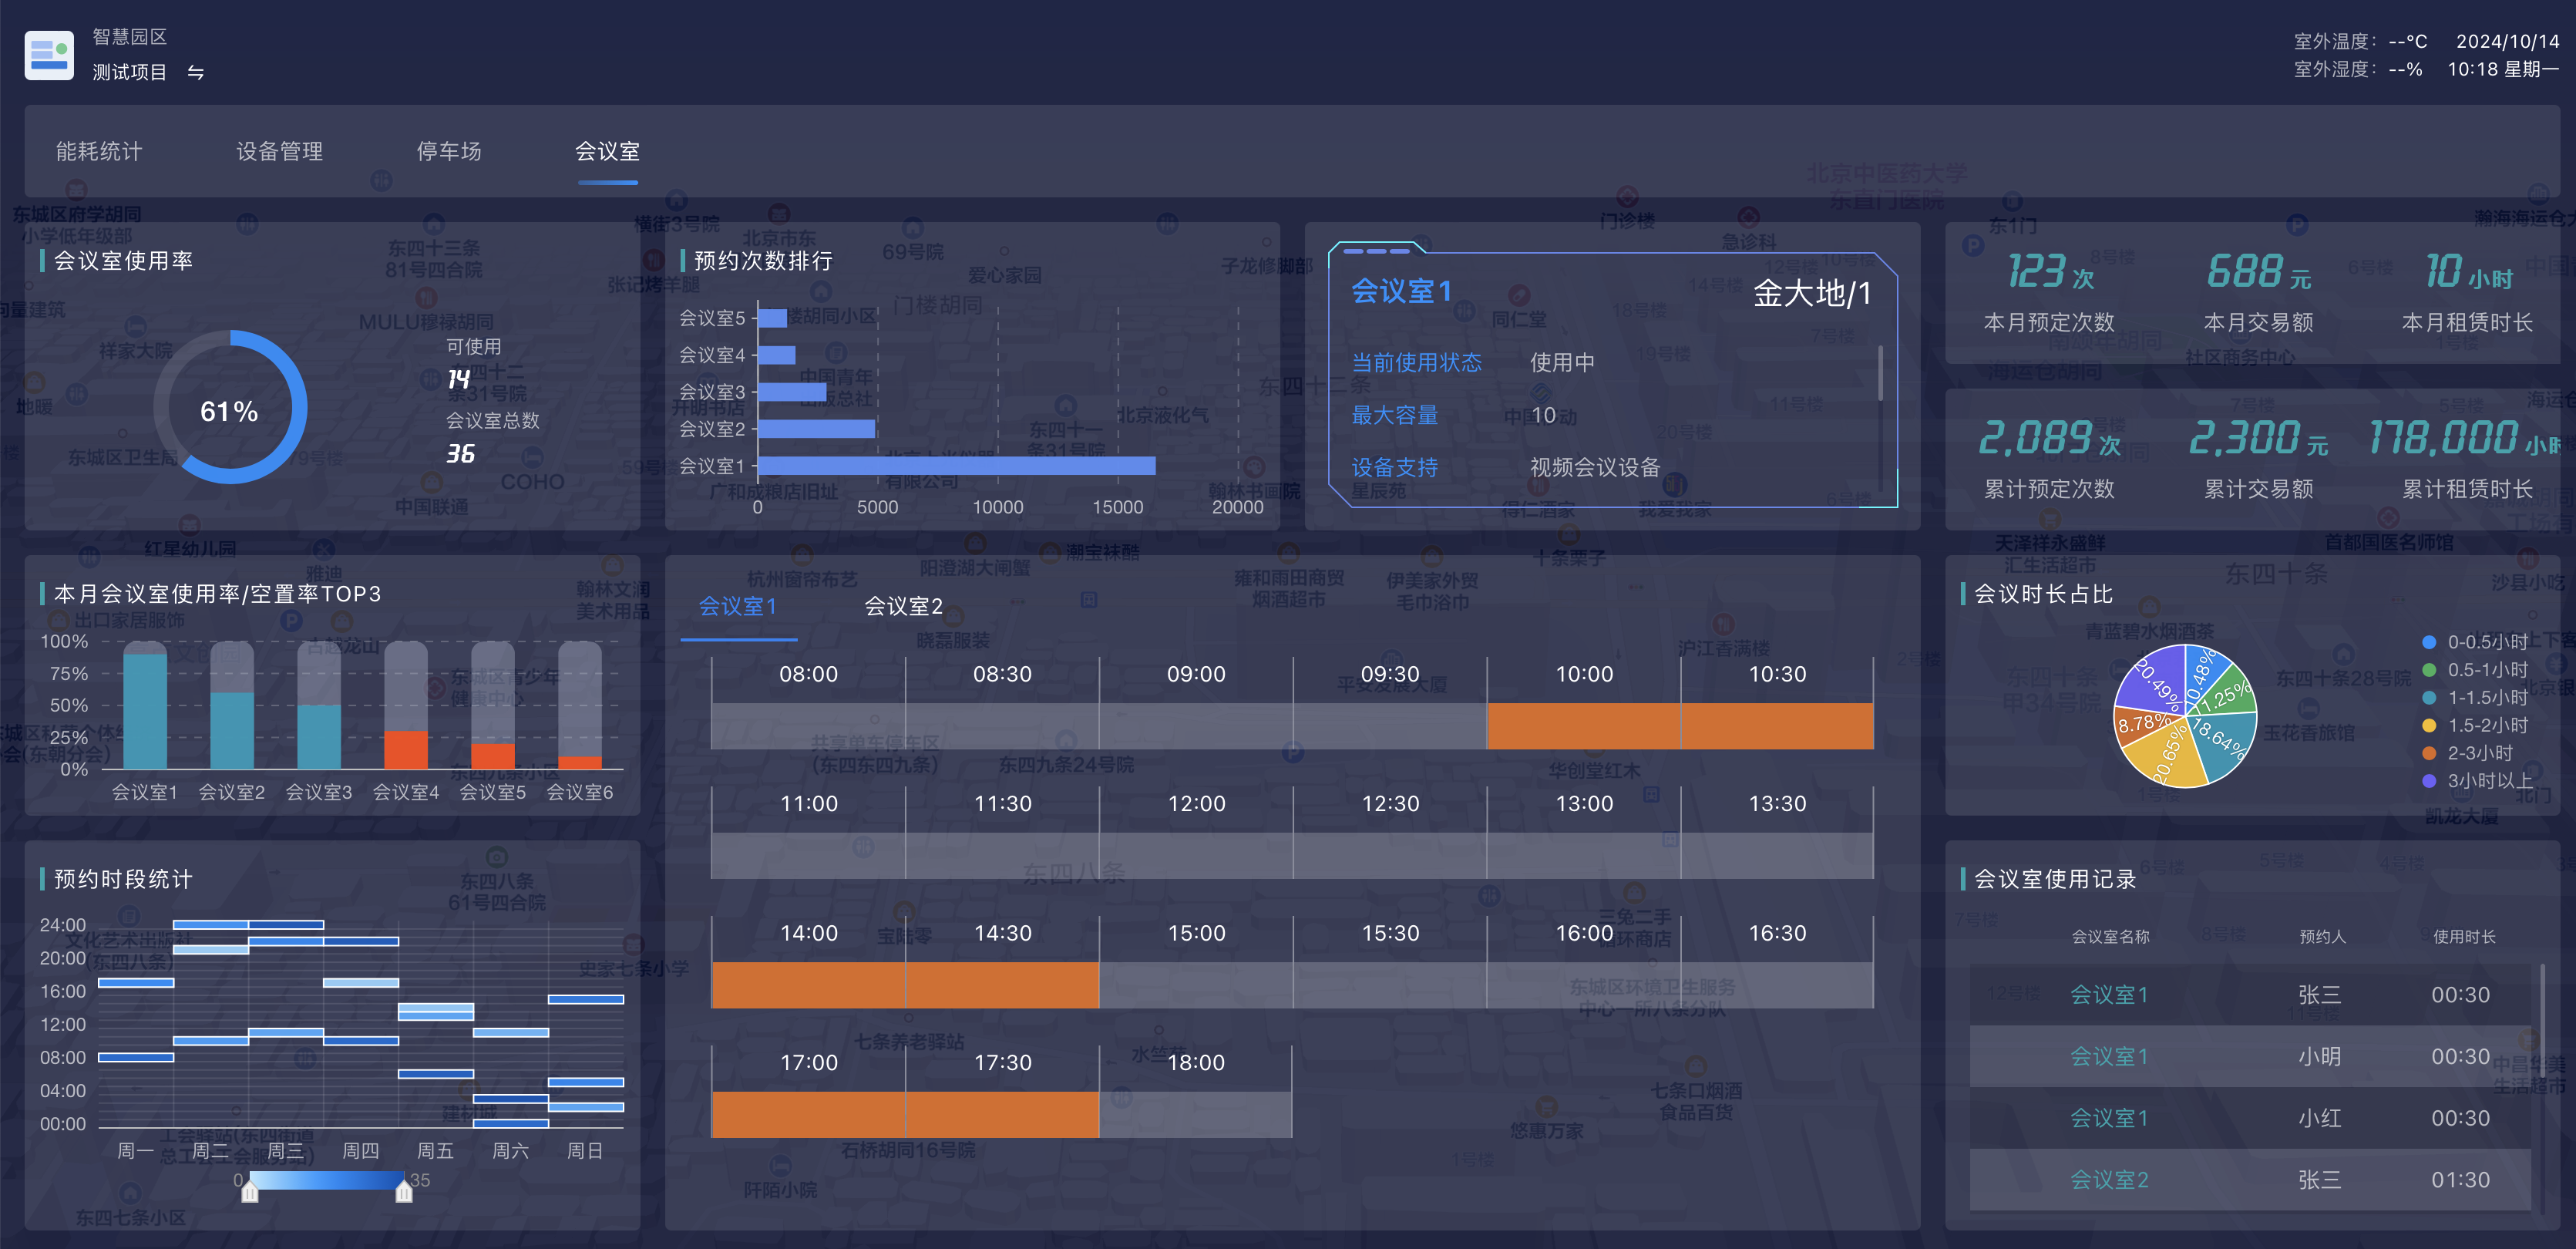Viewport: 2576px width, 1249px height.
Task: Click 会议室2 link in usage records
Action: click(2109, 1180)
